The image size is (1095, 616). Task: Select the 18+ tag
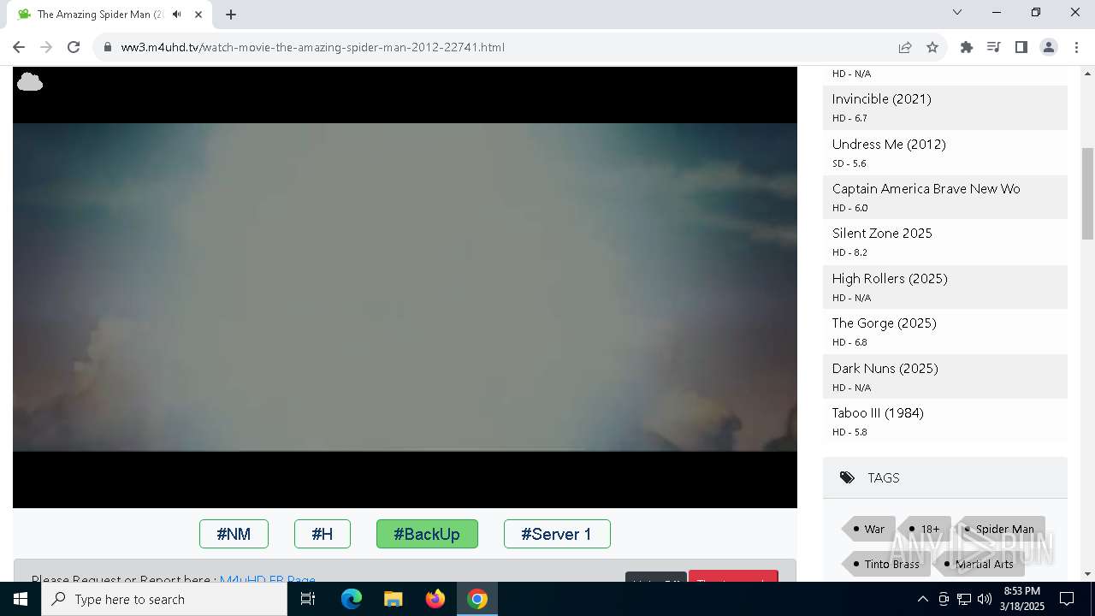(x=926, y=529)
